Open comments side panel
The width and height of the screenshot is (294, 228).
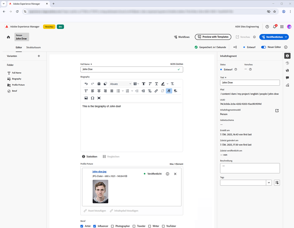[x=287, y=78]
